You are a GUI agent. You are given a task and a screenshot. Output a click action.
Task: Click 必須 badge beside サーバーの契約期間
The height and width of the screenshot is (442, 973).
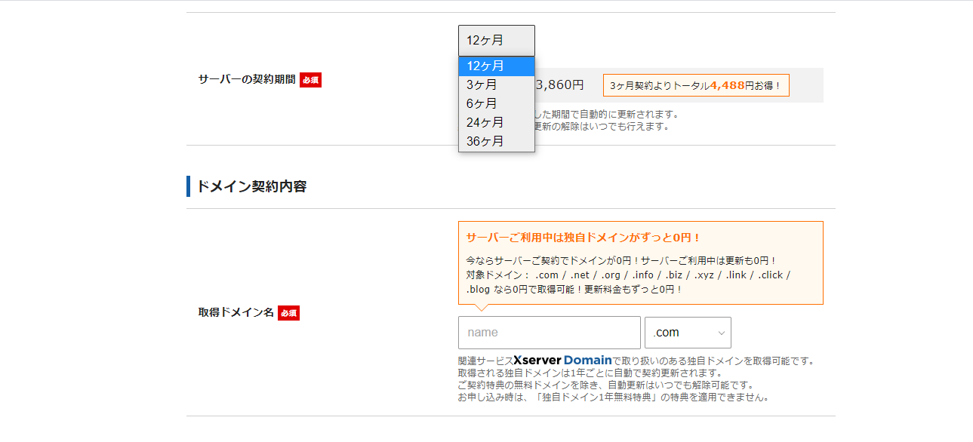click(x=310, y=79)
